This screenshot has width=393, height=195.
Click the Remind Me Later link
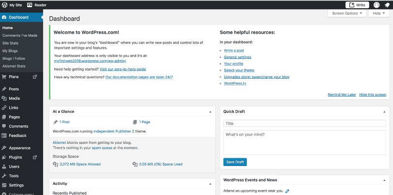(342, 95)
